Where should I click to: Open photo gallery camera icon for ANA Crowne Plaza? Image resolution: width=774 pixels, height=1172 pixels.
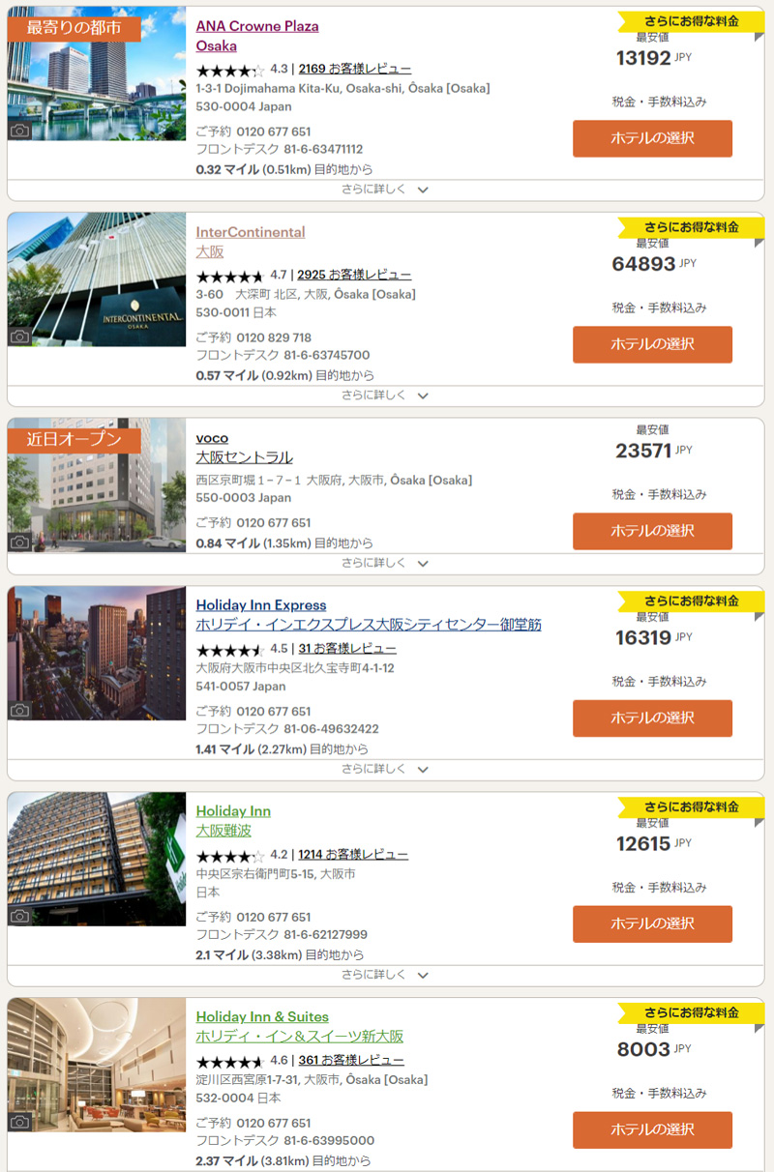(x=19, y=131)
